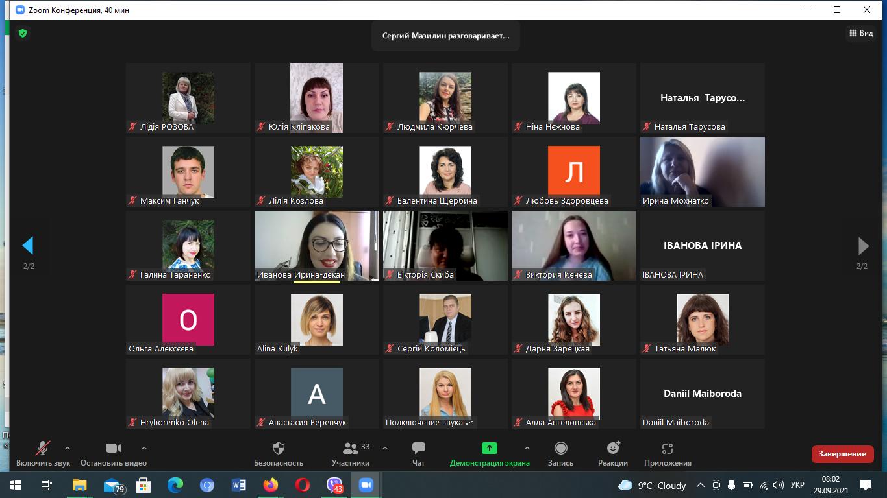The width and height of the screenshot is (887, 498).
Task: Click the Иванова Ирина-декан video tile
Action: click(317, 246)
